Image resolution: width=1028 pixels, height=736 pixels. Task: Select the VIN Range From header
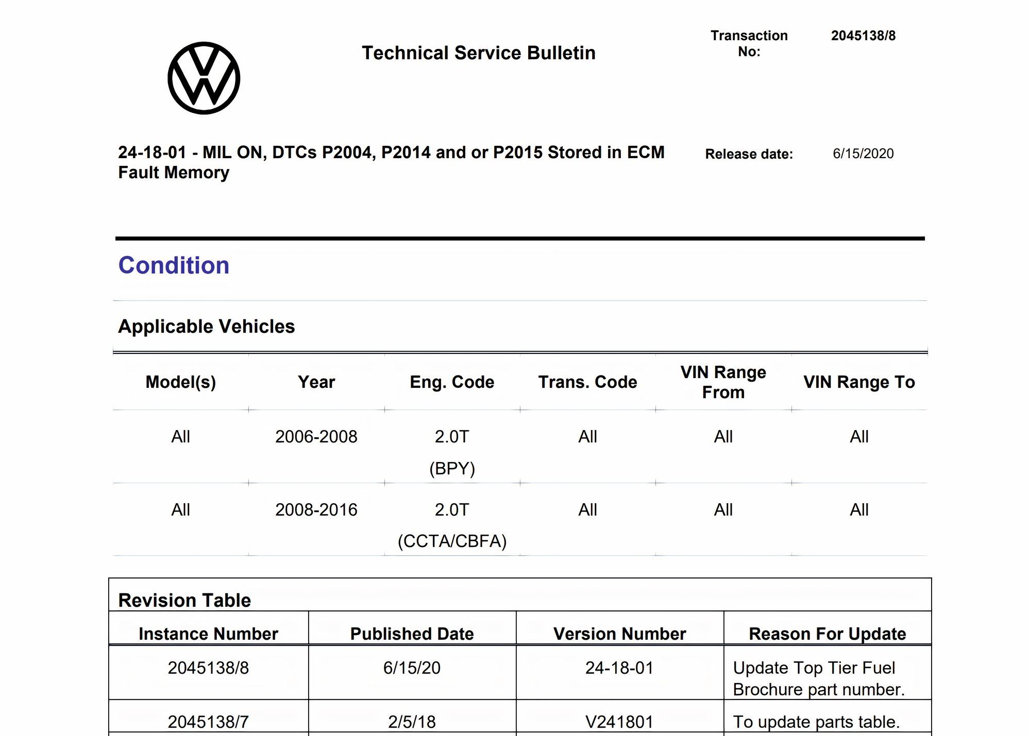(x=722, y=382)
